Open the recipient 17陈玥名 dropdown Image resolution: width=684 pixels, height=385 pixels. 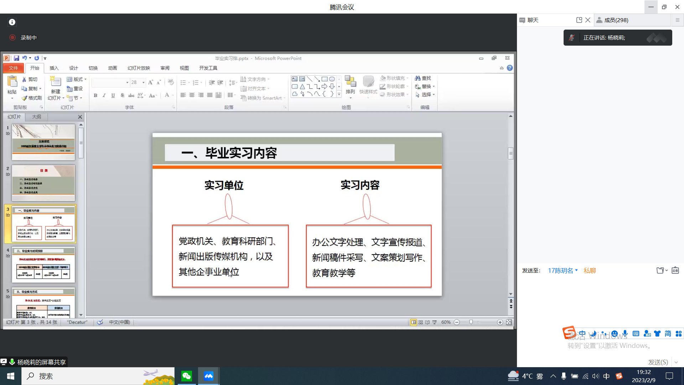[x=563, y=271]
